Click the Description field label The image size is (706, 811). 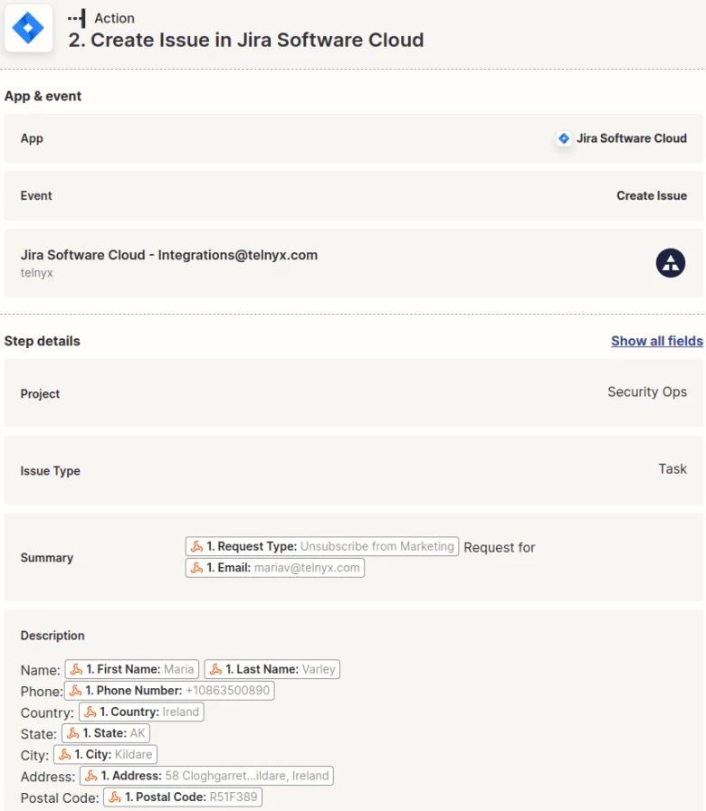click(x=52, y=635)
